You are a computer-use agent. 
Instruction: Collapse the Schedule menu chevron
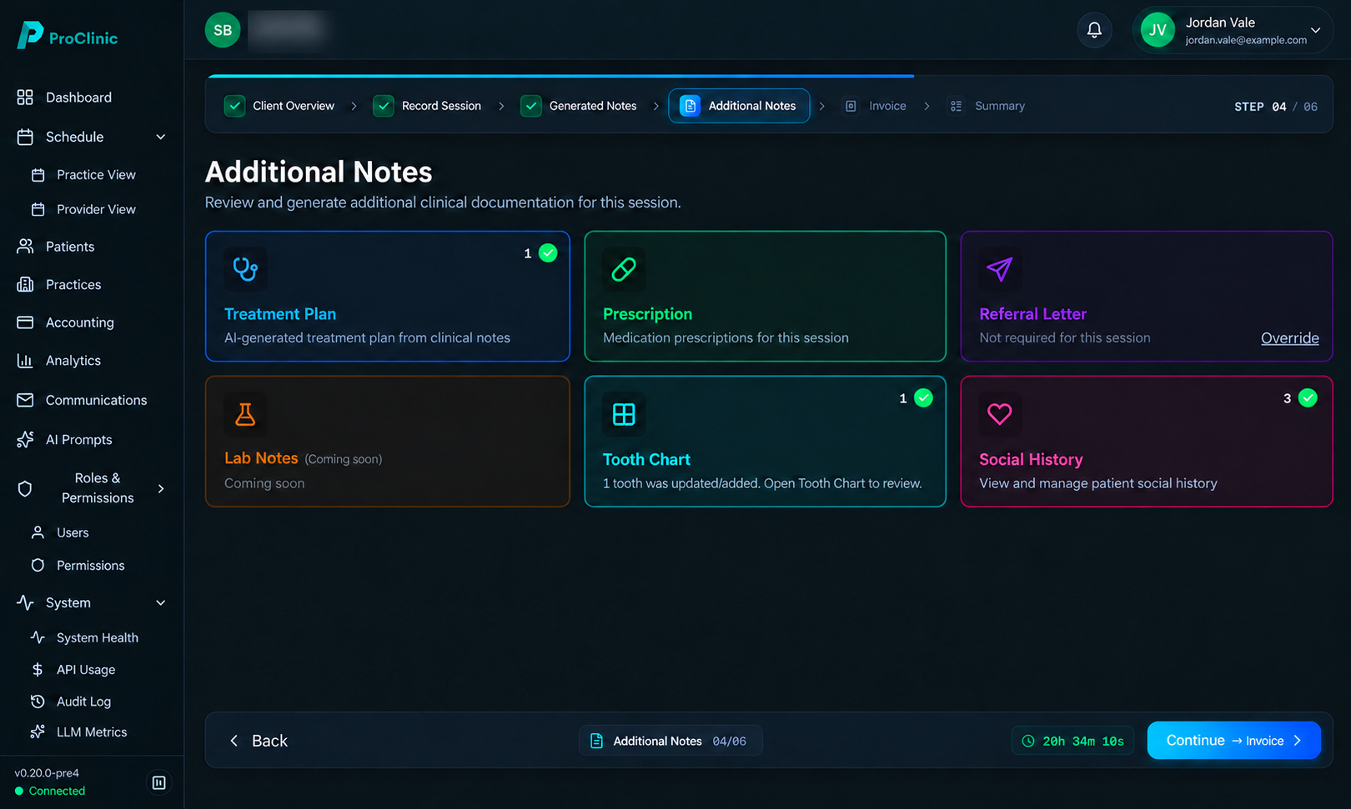161,137
